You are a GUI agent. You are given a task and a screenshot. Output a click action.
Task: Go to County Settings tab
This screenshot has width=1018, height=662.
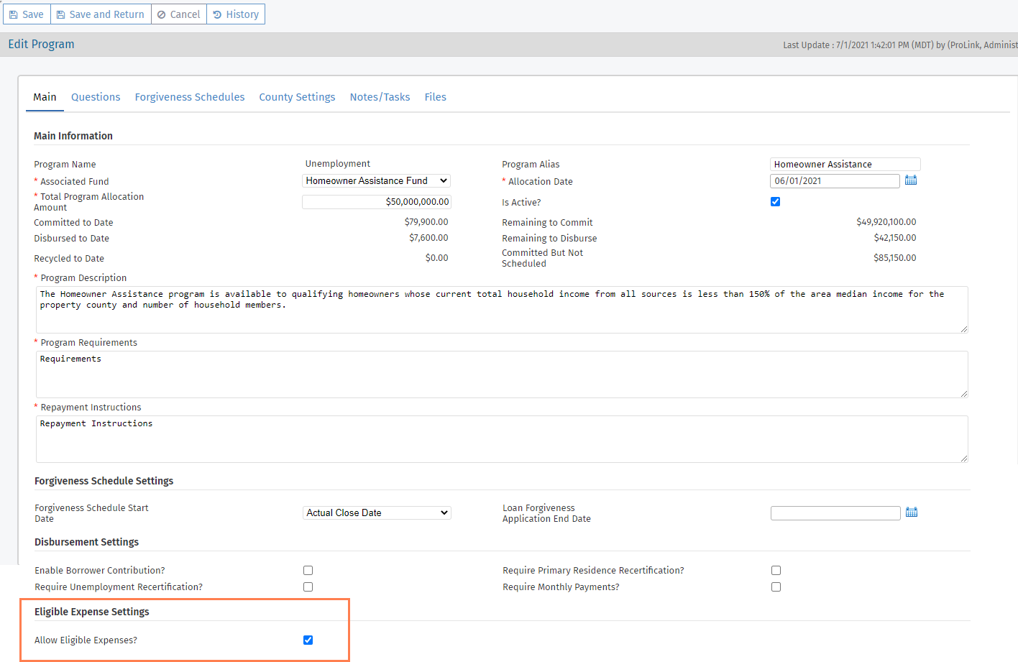click(x=297, y=97)
